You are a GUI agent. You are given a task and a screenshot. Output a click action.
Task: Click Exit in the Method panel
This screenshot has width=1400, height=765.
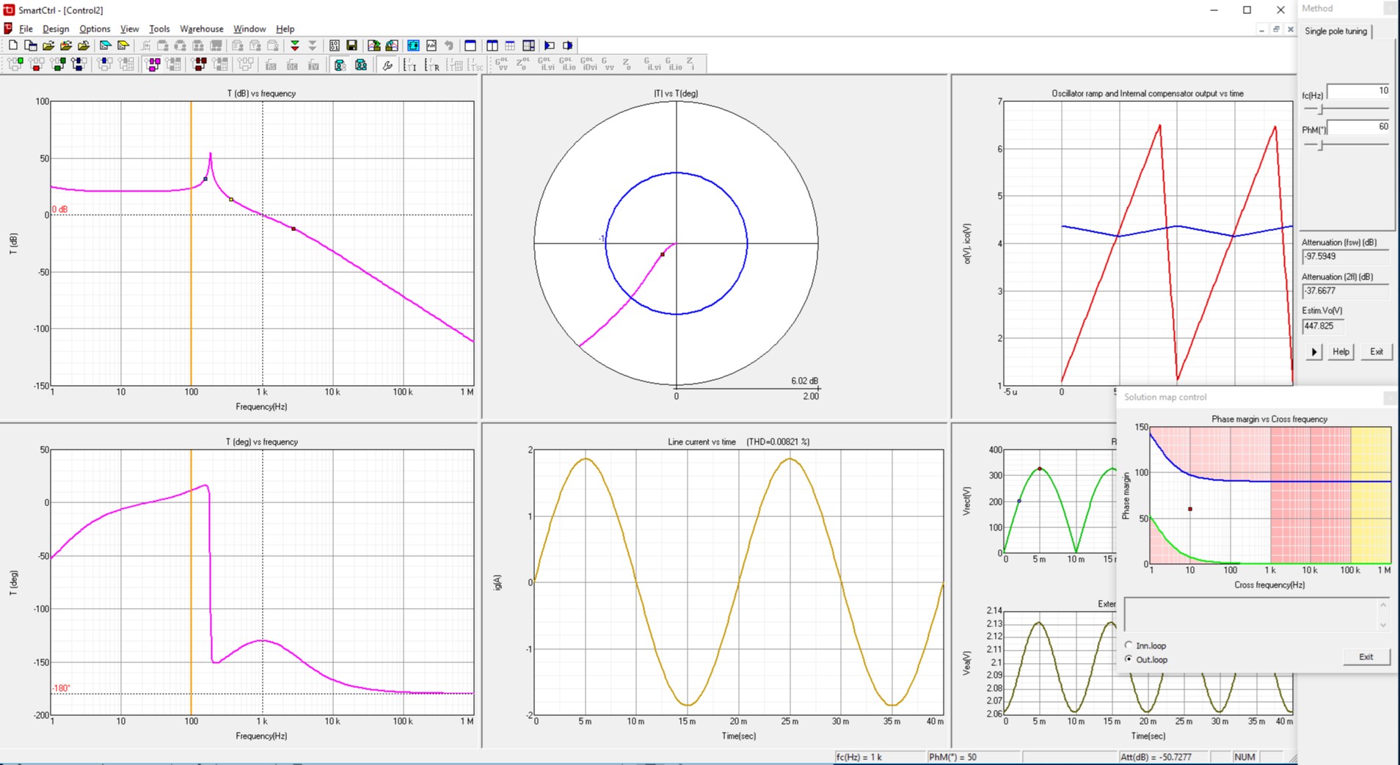[x=1377, y=351]
